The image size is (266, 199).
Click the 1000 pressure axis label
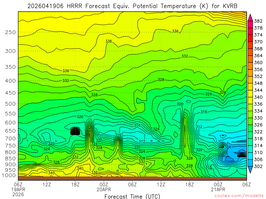(x=9, y=175)
